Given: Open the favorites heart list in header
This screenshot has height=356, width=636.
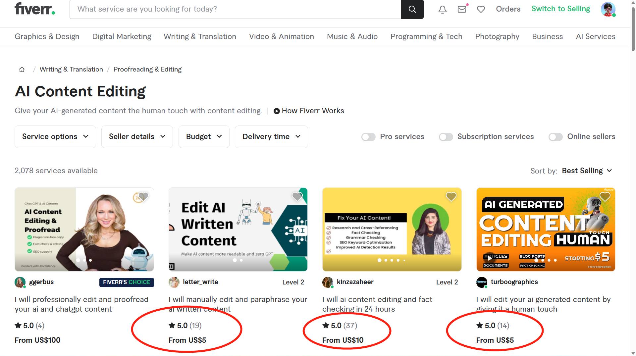Looking at the screenshot, I should pos(481,9).
